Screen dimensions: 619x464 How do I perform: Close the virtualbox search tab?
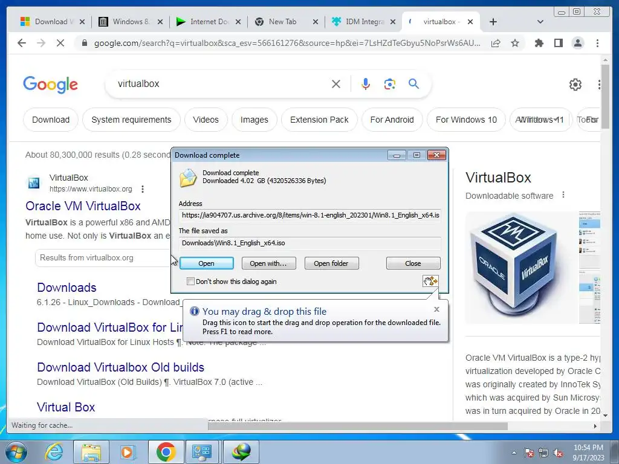470,22
